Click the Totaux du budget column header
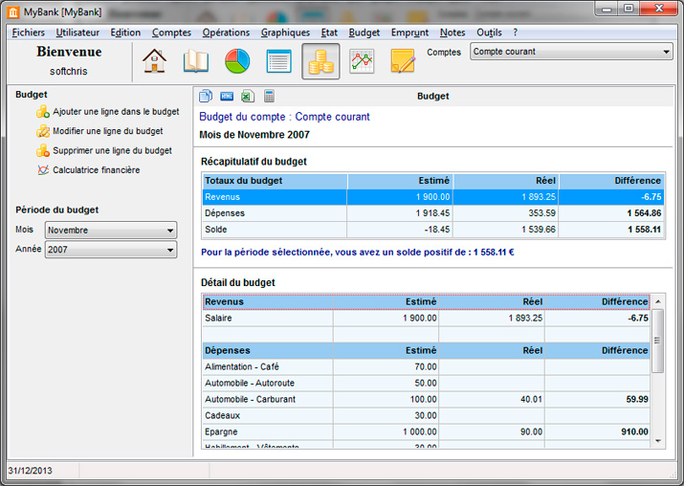 275,181
